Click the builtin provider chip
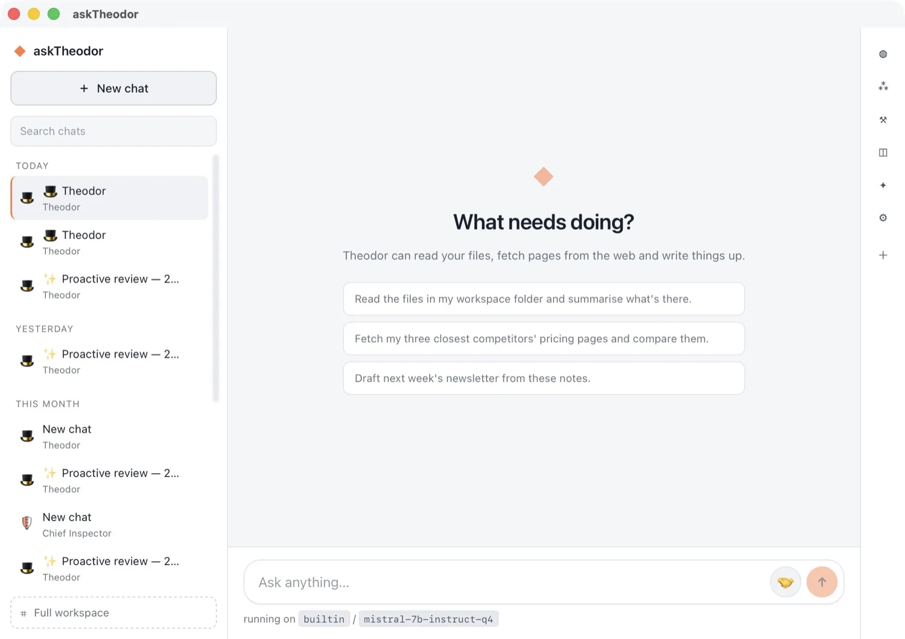The width and height of the screenshot is (905, 639). [x=324, y=619]
